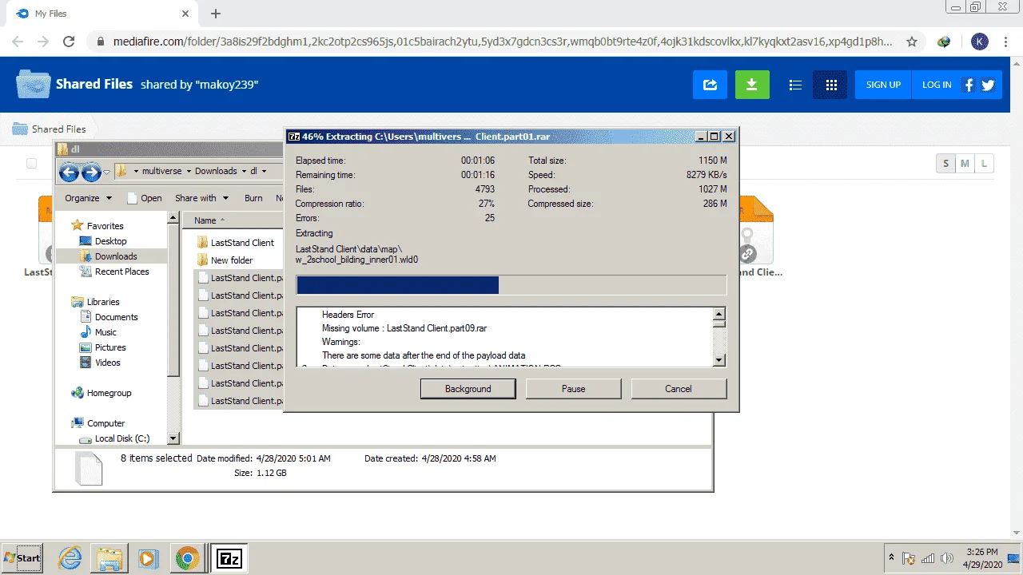Click the Explorer forward arrow button
Image resolution: width=1023 pixels, height=575 pixels.
(x=91, y=172)
